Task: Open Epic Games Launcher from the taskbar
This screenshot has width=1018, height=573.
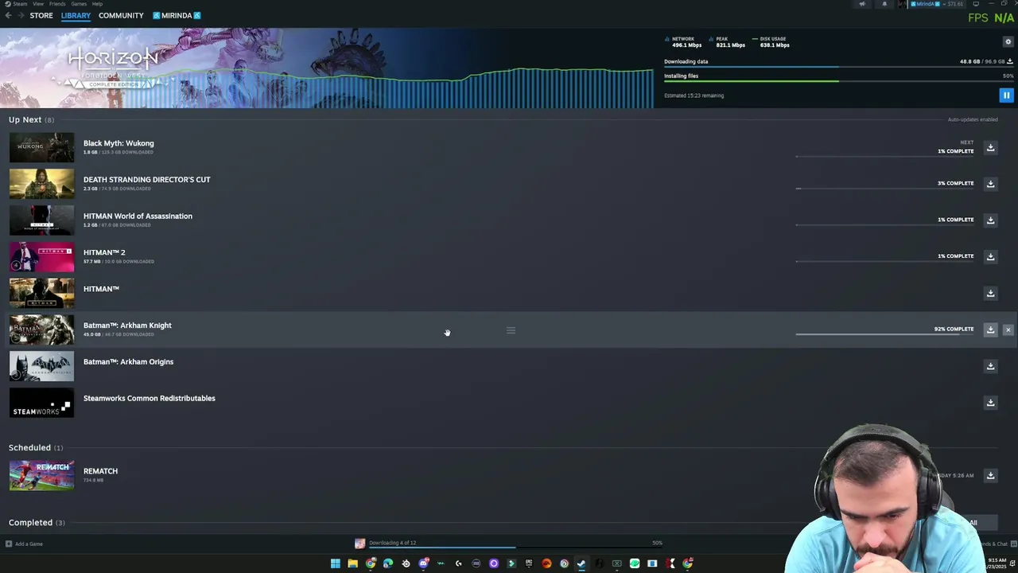Action: pos(529,563)
